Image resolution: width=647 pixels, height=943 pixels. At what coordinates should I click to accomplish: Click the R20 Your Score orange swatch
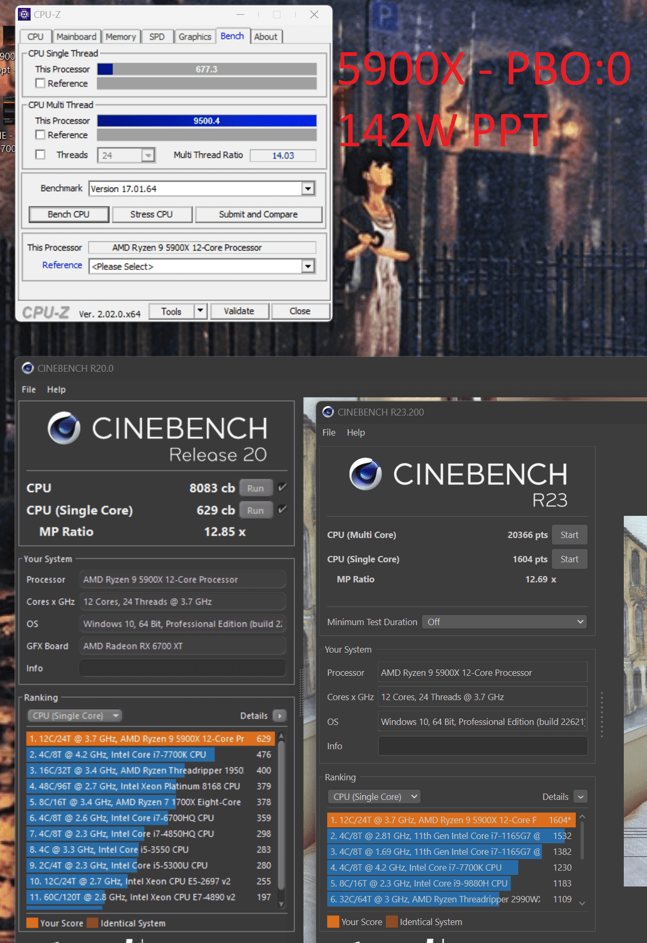(32, 922)
